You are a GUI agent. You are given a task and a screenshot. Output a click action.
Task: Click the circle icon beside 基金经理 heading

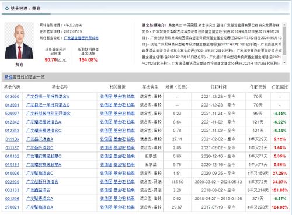(7, 9)
